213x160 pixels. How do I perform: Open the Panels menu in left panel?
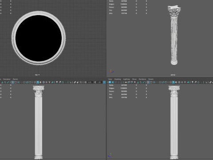(x=15, y=79)
